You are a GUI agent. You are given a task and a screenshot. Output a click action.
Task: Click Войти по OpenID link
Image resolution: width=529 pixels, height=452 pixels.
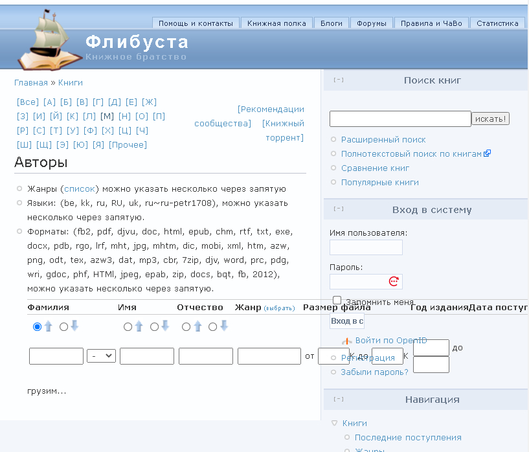click(391, 341)
